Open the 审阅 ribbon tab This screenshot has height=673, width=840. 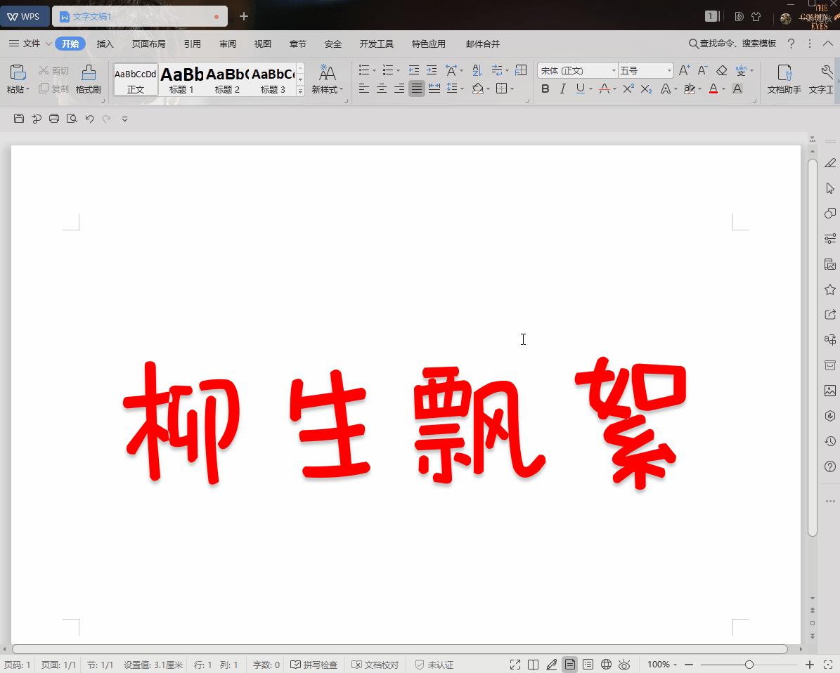227,44
